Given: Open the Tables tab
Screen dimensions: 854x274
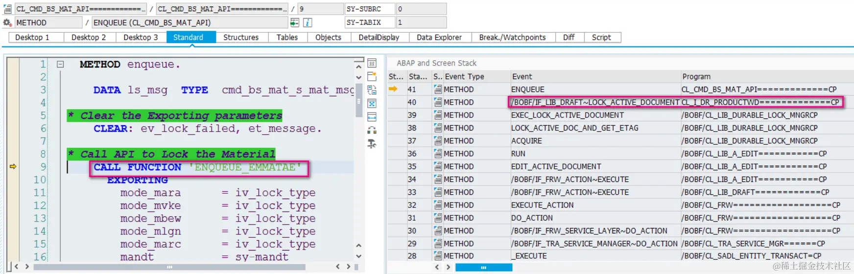Looking at the screenshot, I should pyautogui.click(x=287, y=37).
